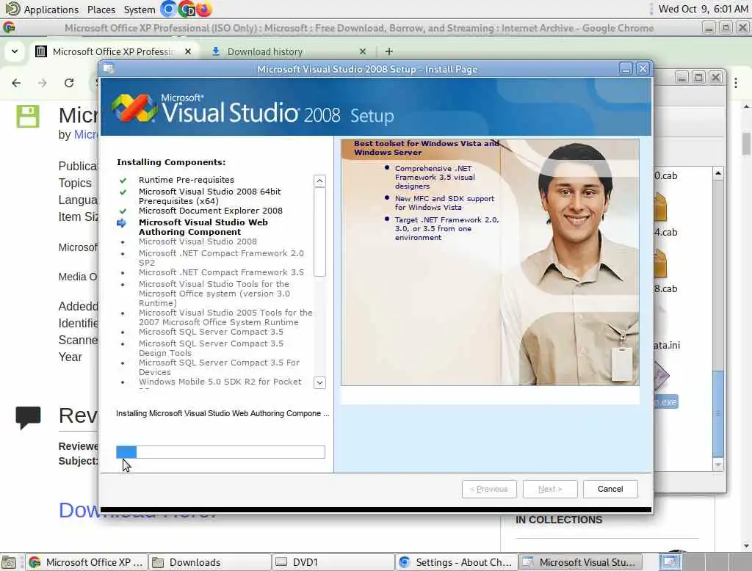The height and width of the screenshot is (571, 752).
Task: Minimize the Visual Studio Setup window
Action: pyautogui.click(x=626, y=69)
